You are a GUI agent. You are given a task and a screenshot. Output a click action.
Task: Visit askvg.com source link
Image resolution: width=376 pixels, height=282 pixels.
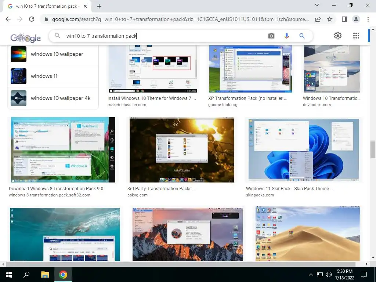pos(137,195)
